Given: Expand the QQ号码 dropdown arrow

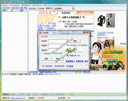Looking at the screenshot, I should point(68,41).
